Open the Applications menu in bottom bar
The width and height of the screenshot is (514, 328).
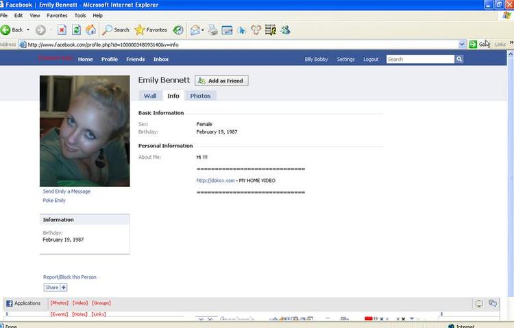23,303
